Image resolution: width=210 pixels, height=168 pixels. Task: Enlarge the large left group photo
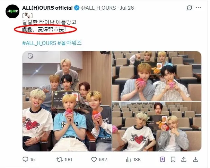click(67, 101)
